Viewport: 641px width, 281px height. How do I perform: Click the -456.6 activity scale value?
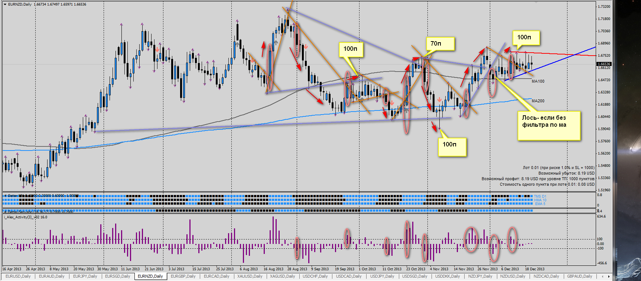coord(602,263)
